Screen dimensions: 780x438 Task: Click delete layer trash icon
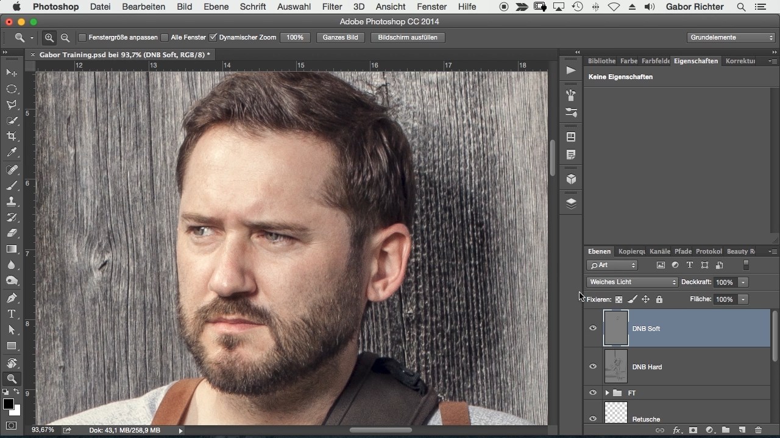point(759,430)
